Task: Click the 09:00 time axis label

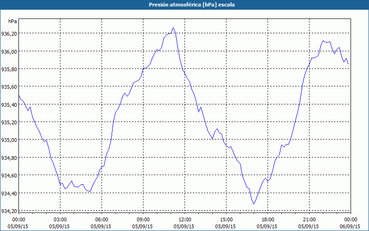Action: [x=143, y=220]
